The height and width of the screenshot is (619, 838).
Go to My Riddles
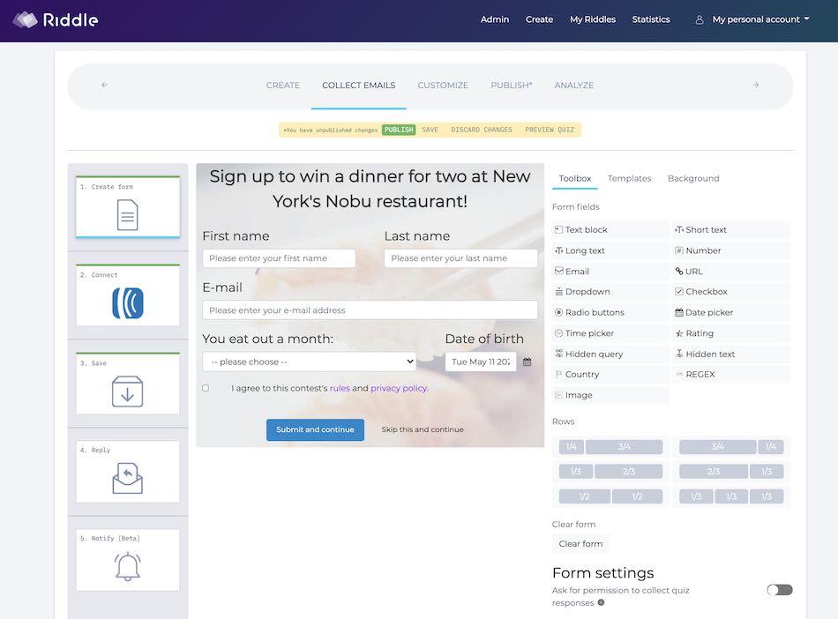click(x=593, y=19)
